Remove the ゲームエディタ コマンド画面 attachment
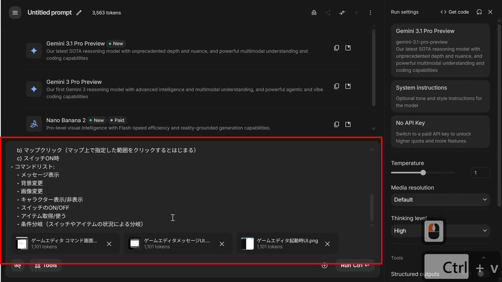This screenshot has height=282, width=502. tap(109, 244)
